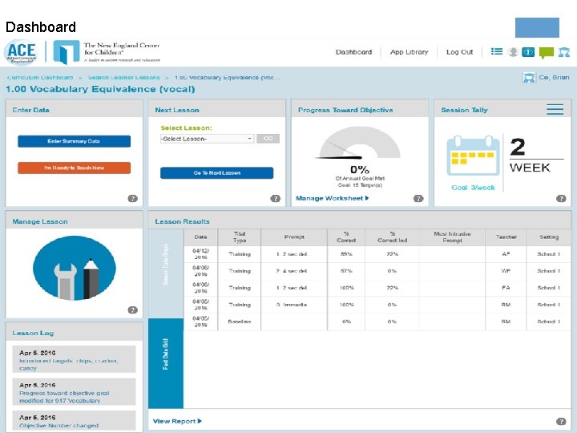
Task: Select the 04/12/2016 date cell
Action: (x=200, y=254)
